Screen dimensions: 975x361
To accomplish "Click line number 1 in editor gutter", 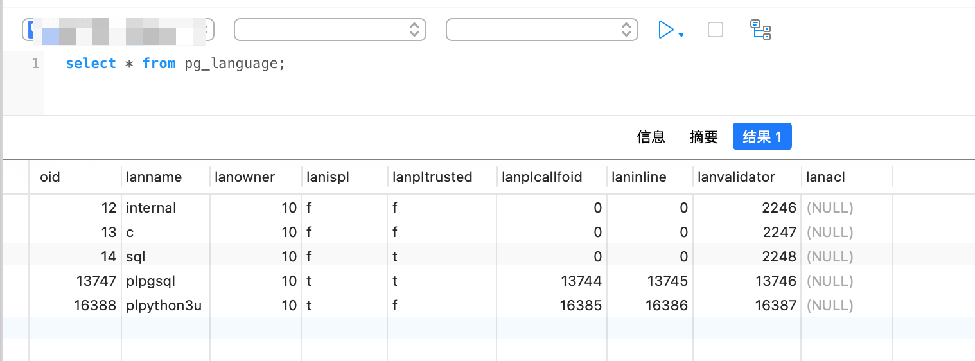I will (35, 64).
